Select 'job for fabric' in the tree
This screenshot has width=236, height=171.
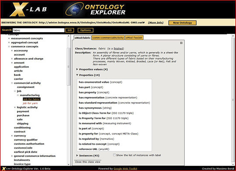click(x=31, y=99)
